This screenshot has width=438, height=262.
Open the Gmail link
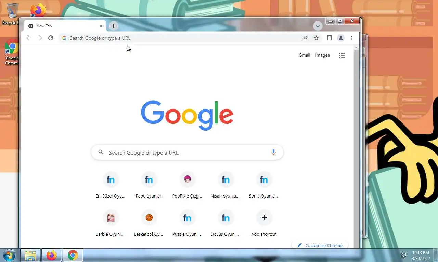tap(304, 55)
